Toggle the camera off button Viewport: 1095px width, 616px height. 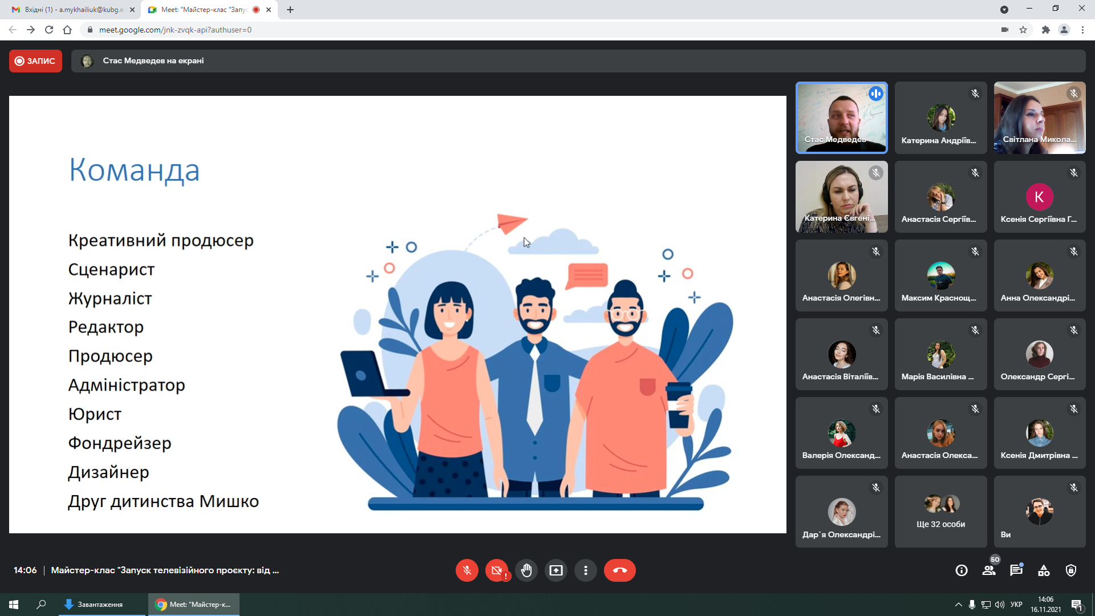coord(496,570)
